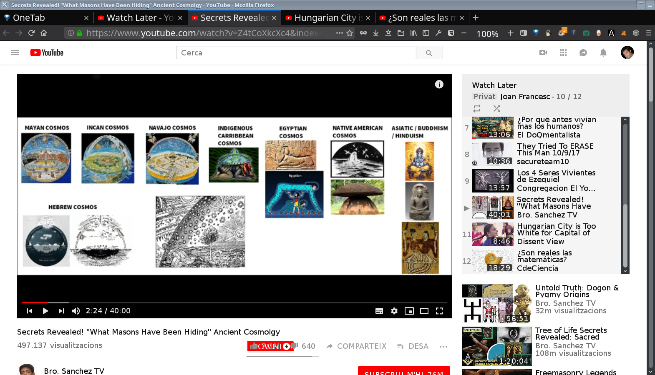The height and width of the screenshot is (375, 655).
Task: Open Tree of Life Secrets Revealed video
Action: click(x=571, y=333)
